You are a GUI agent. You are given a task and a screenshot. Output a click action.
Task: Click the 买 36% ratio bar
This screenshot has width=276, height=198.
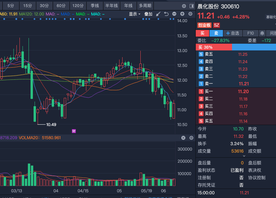tap(214, 47)
